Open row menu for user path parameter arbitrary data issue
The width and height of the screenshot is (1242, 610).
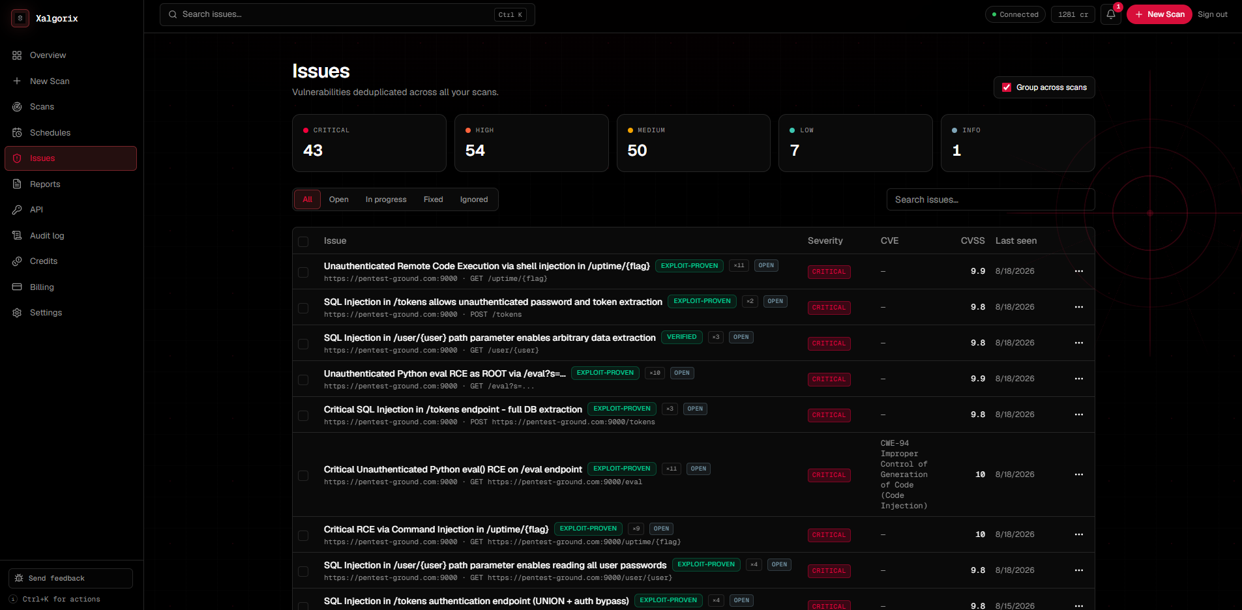pos(1079,343)
